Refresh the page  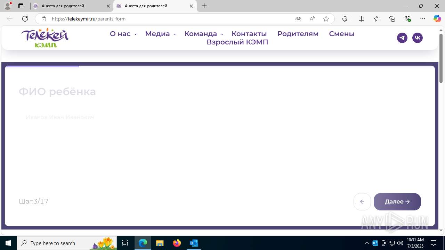click(x=25, y=19)
